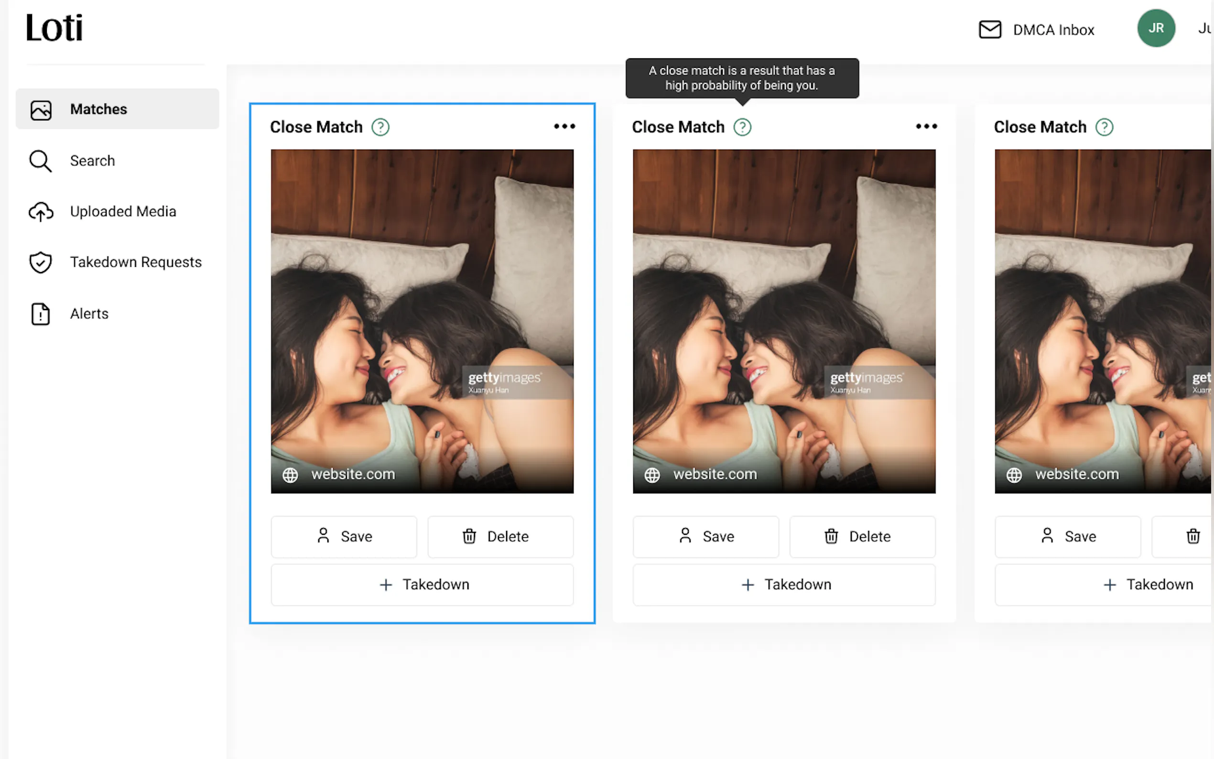The width and height of the screenshot is (1214, 759).
Task: Open the DMCA Inbox link
Action: pos(1053,30)
